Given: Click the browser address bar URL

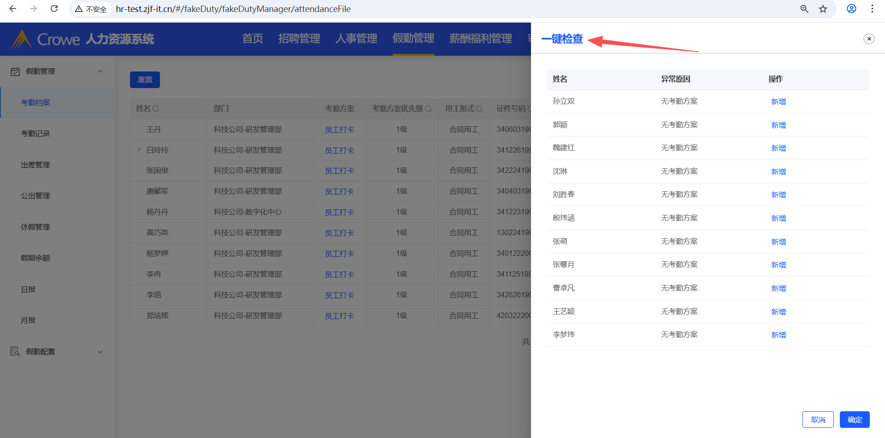Looking at the screenshot, I should (233, 9).
